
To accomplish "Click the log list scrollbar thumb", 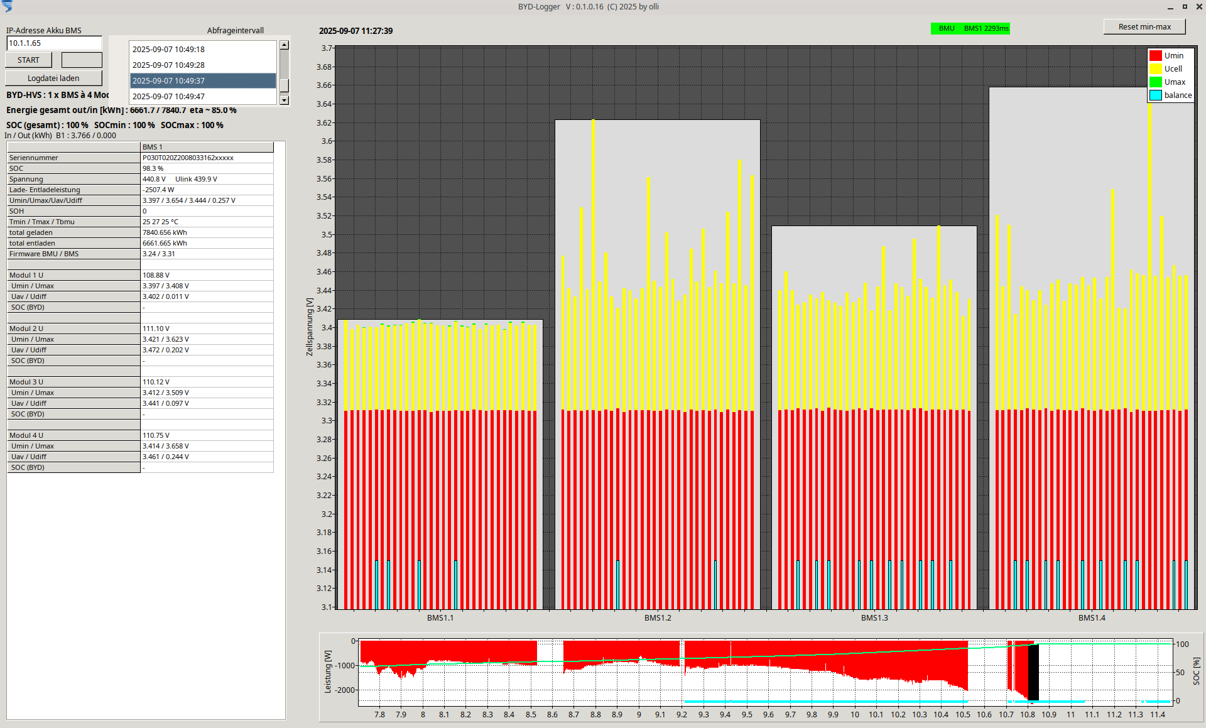I will coord(284,85).
